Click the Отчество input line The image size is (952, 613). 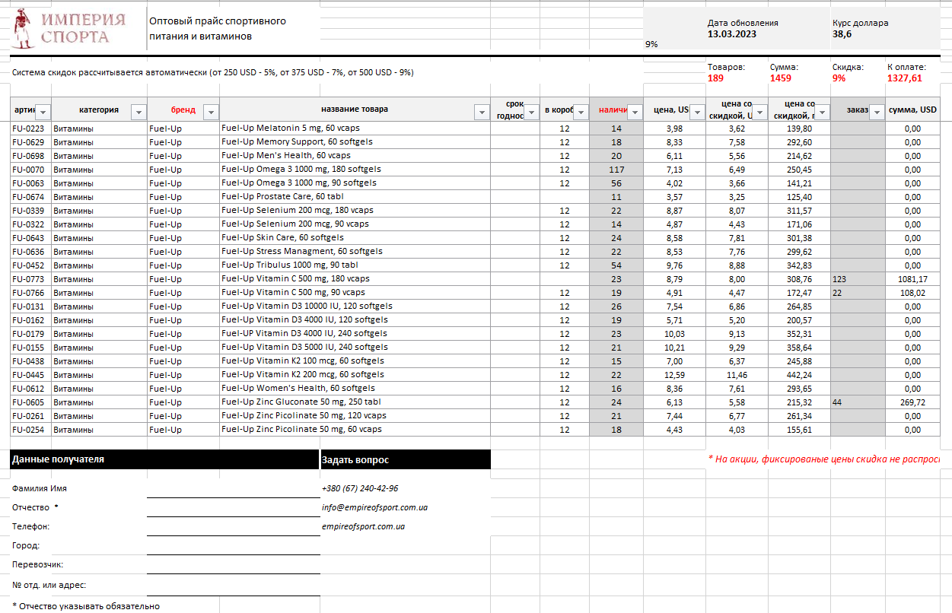click(x=233, y=507)
